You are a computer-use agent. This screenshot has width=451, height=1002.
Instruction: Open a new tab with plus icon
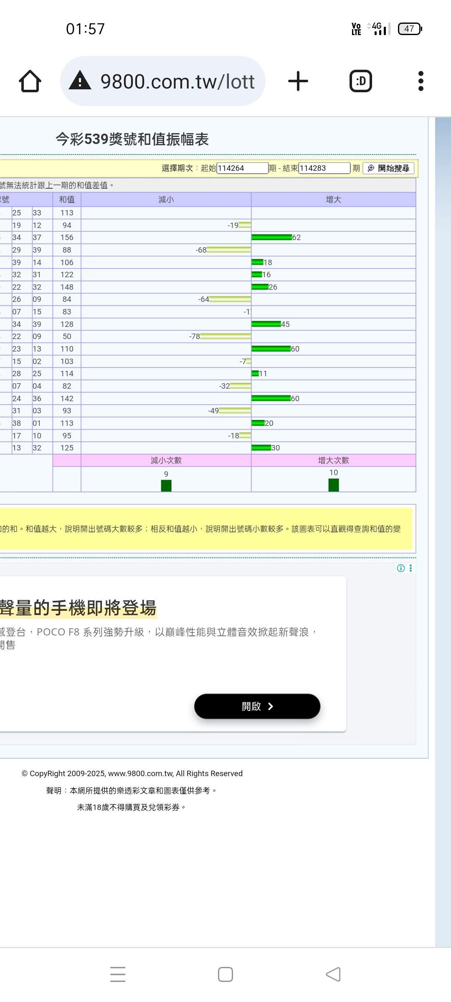298,81
